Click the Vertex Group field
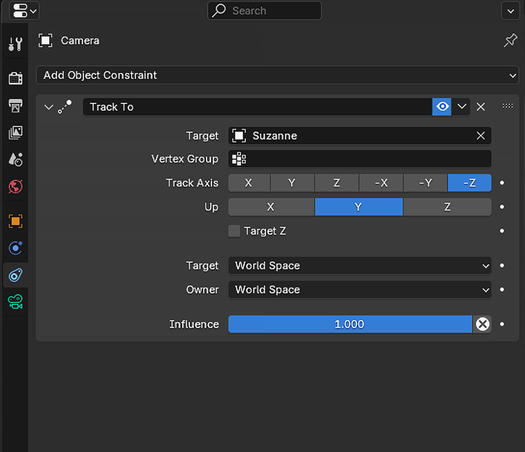 click(360, 159)
